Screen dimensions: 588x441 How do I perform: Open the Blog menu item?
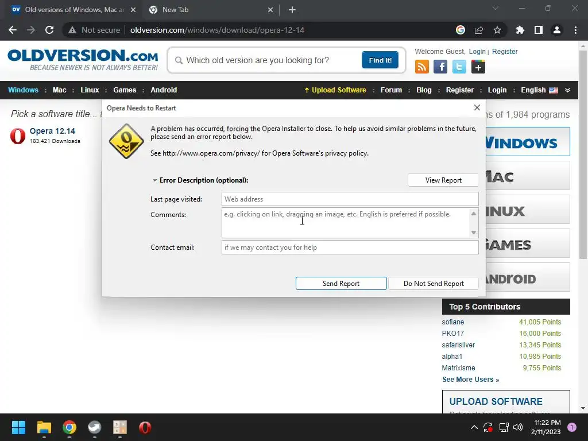tap(424, 90)
